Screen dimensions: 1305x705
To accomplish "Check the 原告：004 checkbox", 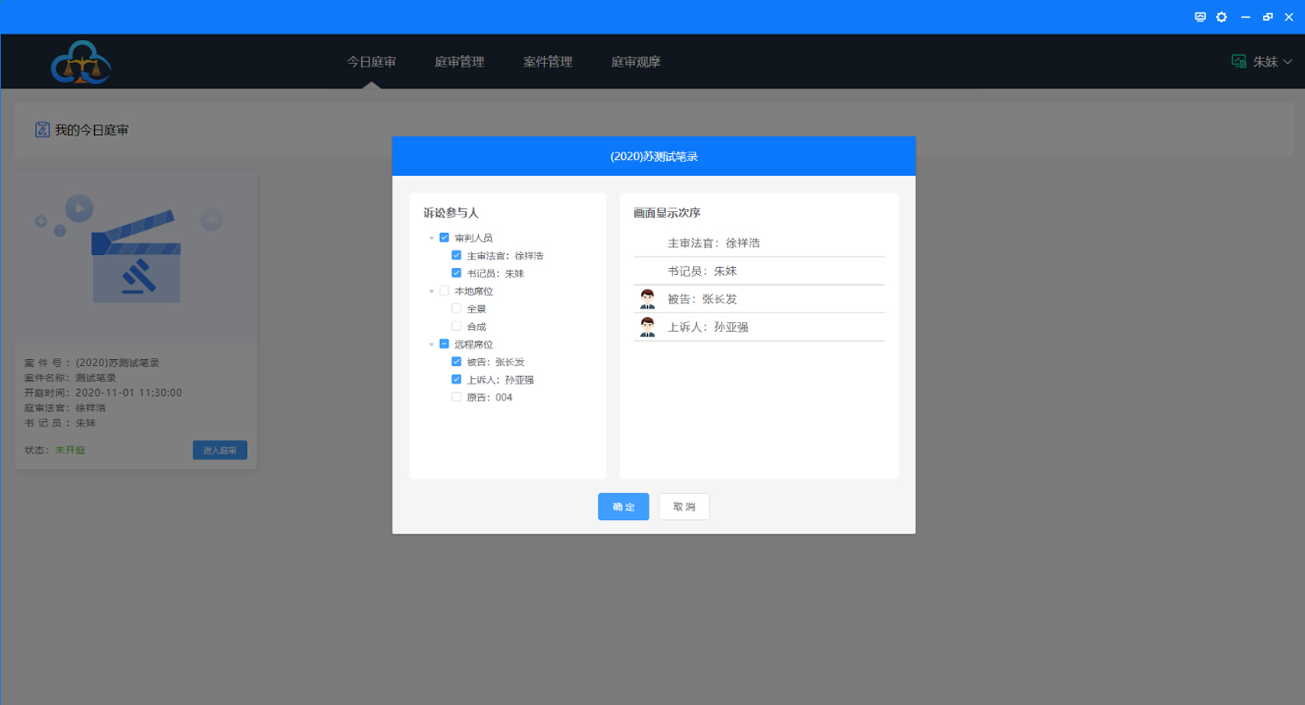I will pos(456,397).
